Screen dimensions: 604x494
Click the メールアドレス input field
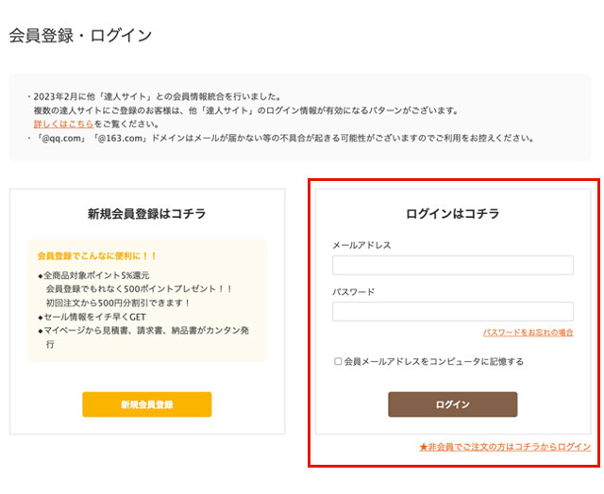(452, 265)
